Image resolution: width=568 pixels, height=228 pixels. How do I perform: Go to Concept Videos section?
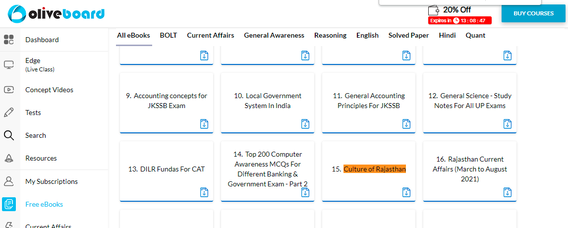coord(49,90)
